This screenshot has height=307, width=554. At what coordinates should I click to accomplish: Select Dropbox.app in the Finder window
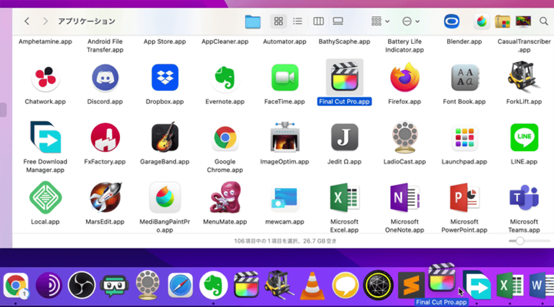click(x=165, y=78)
